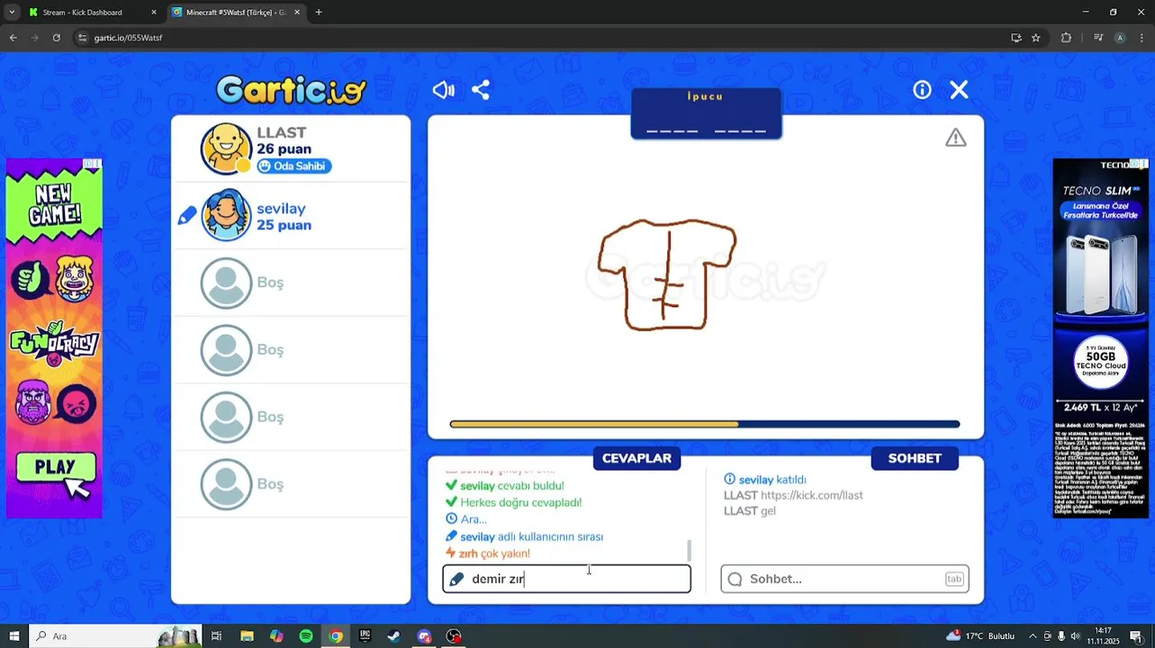Open the Chrome three-dot menu
The image size is (1155, 648).
pos(1141,38)
